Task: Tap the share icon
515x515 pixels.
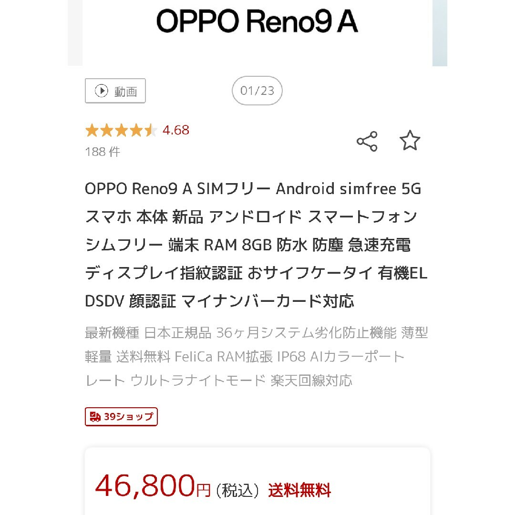Action: (x=367, y=141)
